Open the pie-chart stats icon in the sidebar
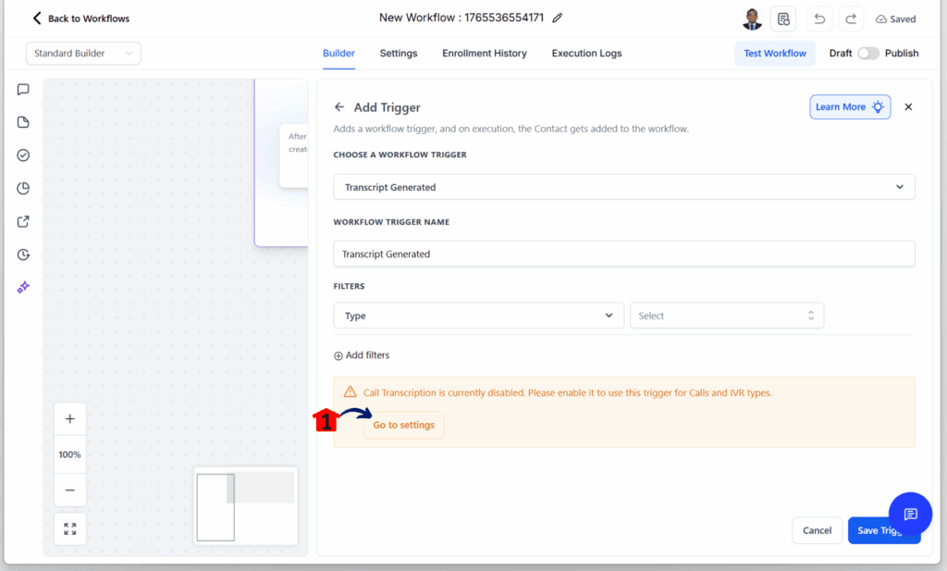947x571 pixels. pos(22,188)
